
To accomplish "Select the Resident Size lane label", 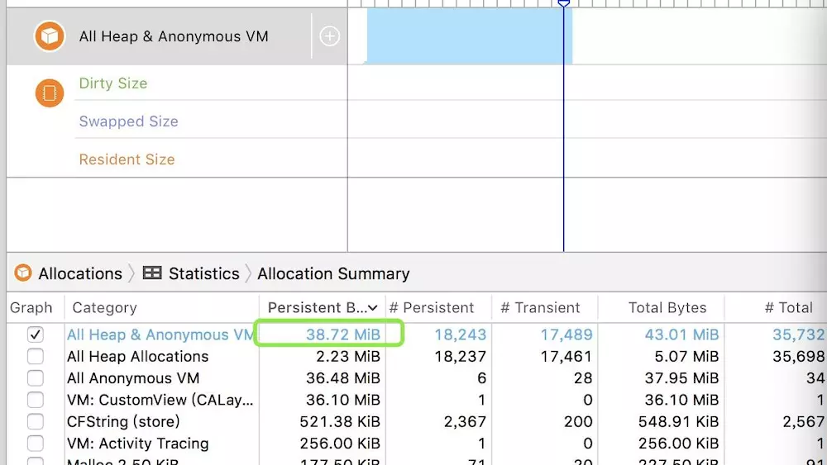I will 127,159.
